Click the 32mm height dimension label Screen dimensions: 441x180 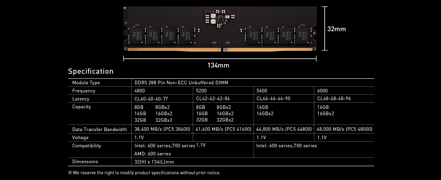pos(336,29)
